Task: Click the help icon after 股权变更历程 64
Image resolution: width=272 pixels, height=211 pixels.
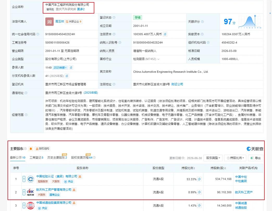Action: click(94, 158)
